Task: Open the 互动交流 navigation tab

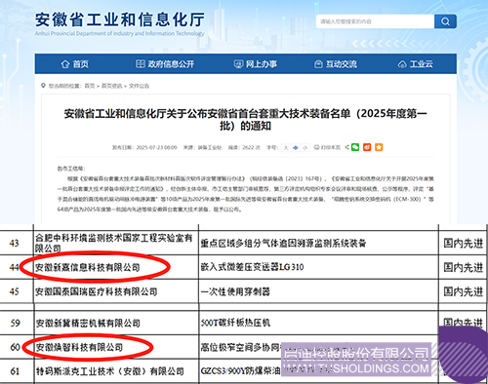Action: pyautogui.click(x=336, y=64)
